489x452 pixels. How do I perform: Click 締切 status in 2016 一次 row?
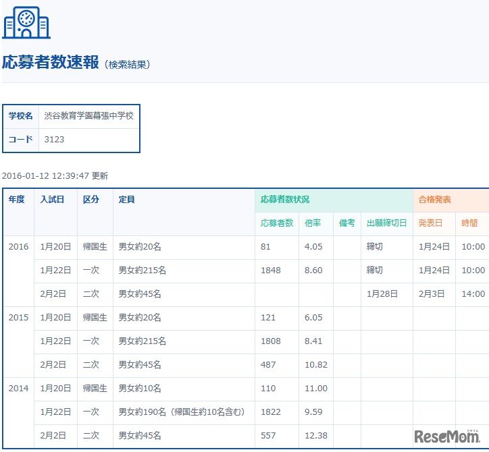tap(375, 270)
